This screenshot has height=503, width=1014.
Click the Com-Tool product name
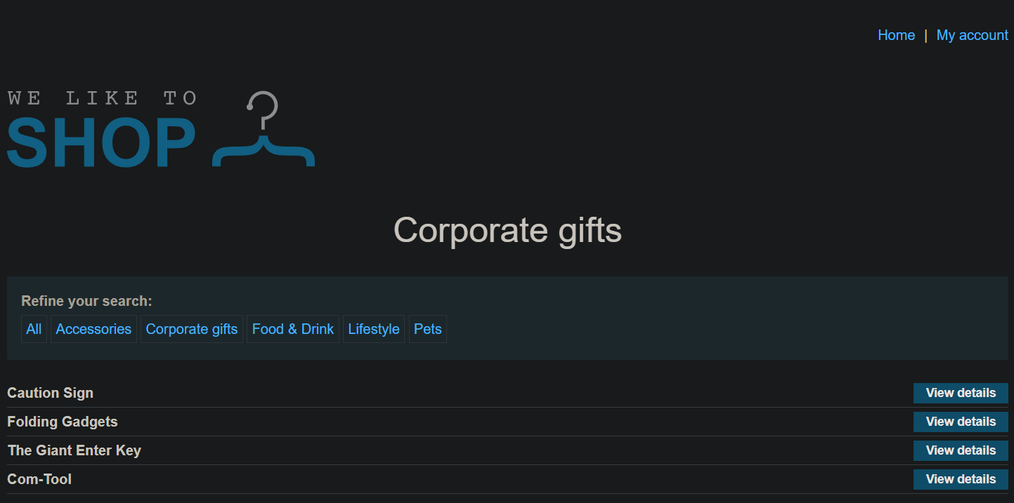pos(39,479)
